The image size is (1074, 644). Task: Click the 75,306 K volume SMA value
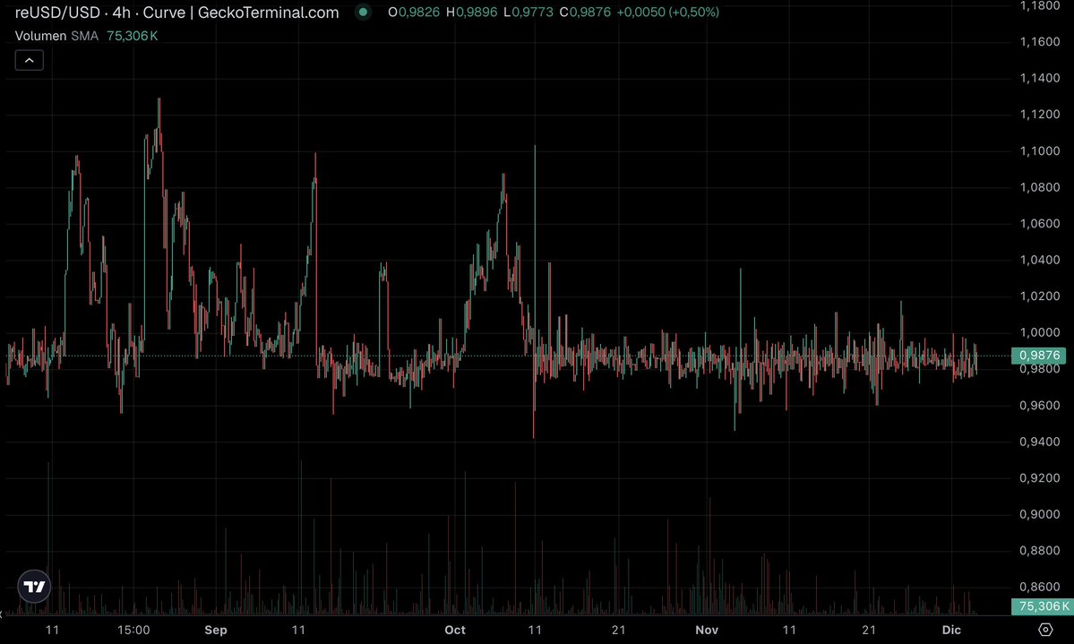[133, 36]
